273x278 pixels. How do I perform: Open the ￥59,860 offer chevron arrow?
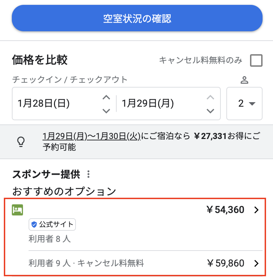257,263
